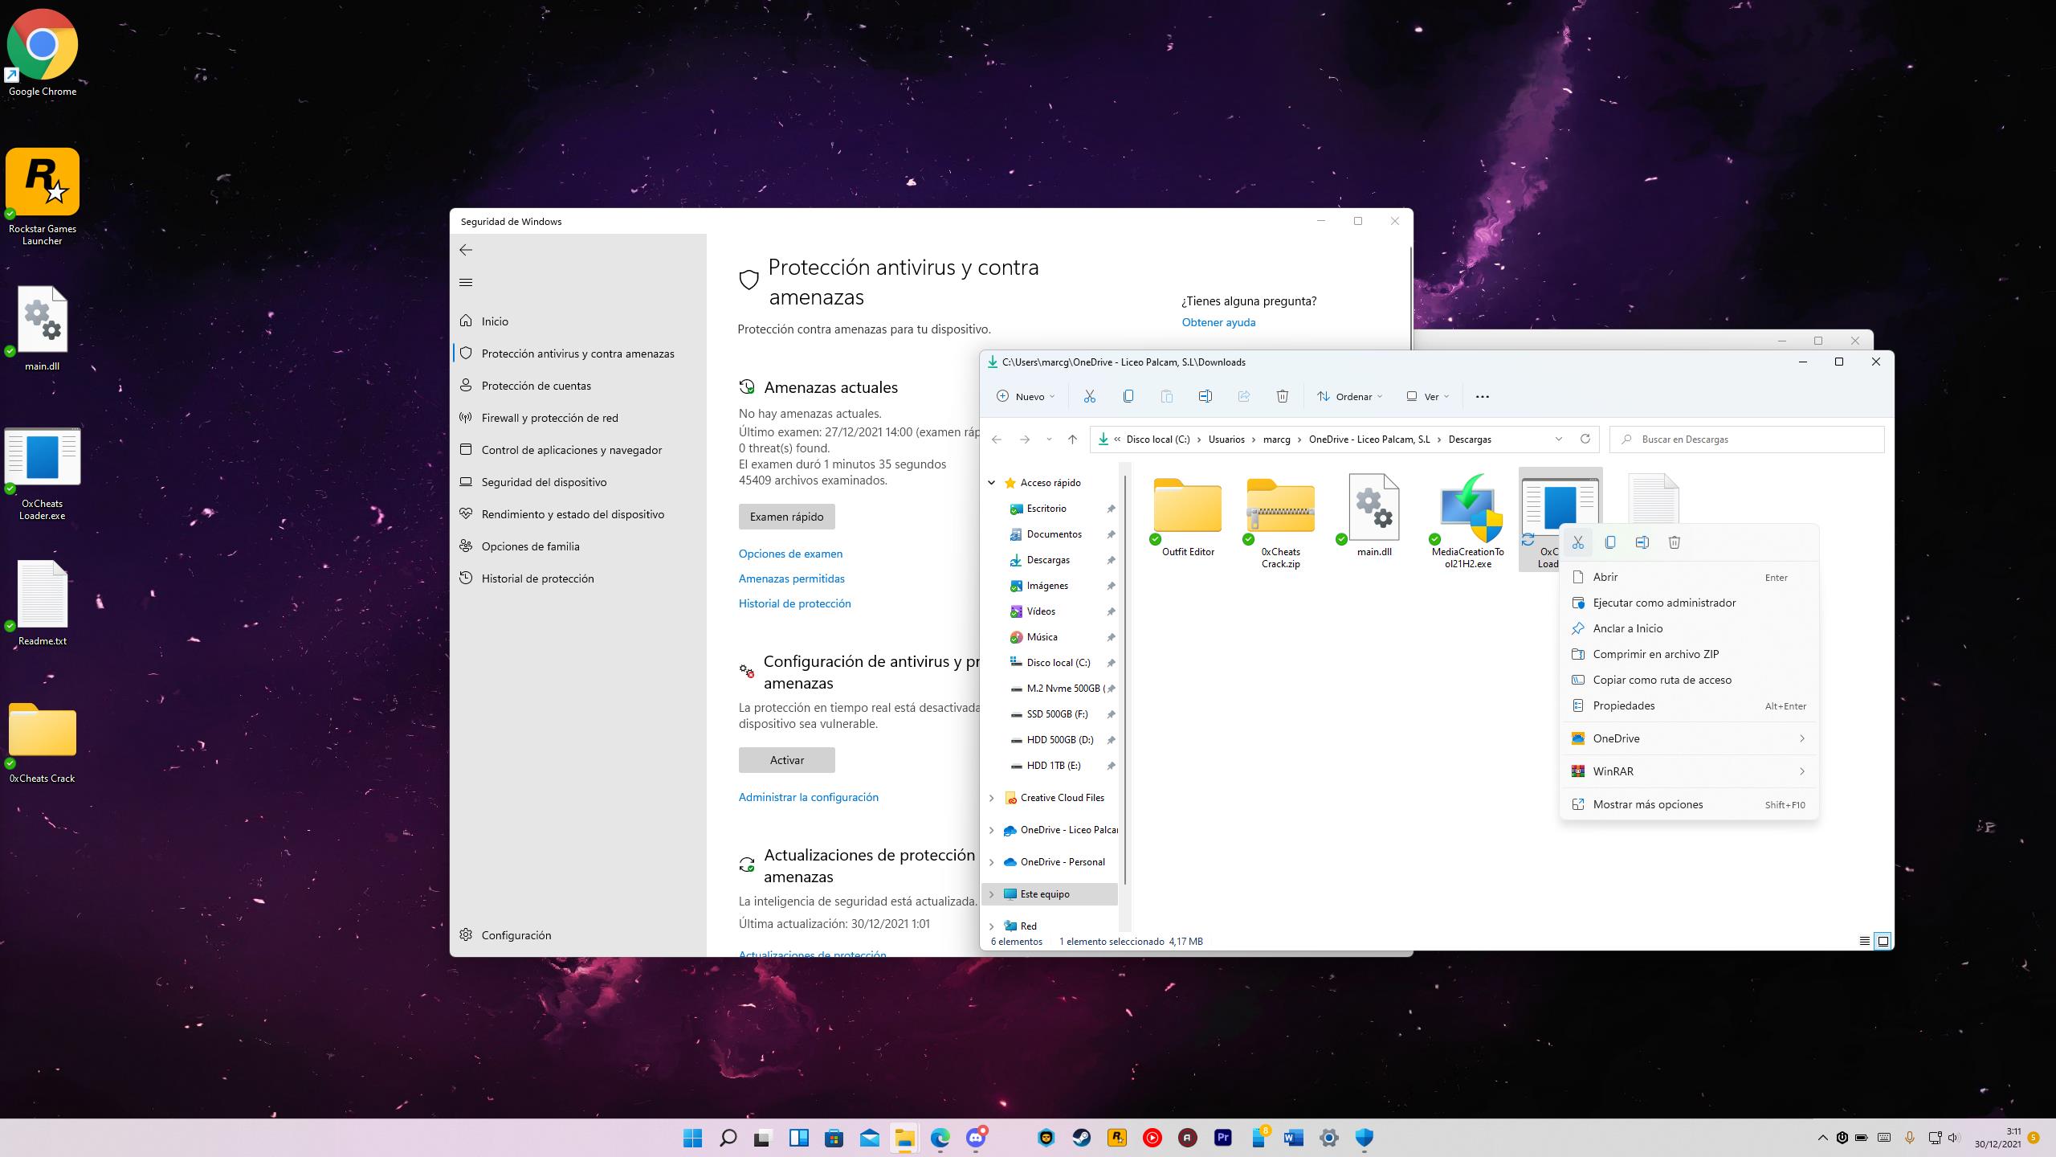Collapse the Acceso rápido section

click(991, 483)
